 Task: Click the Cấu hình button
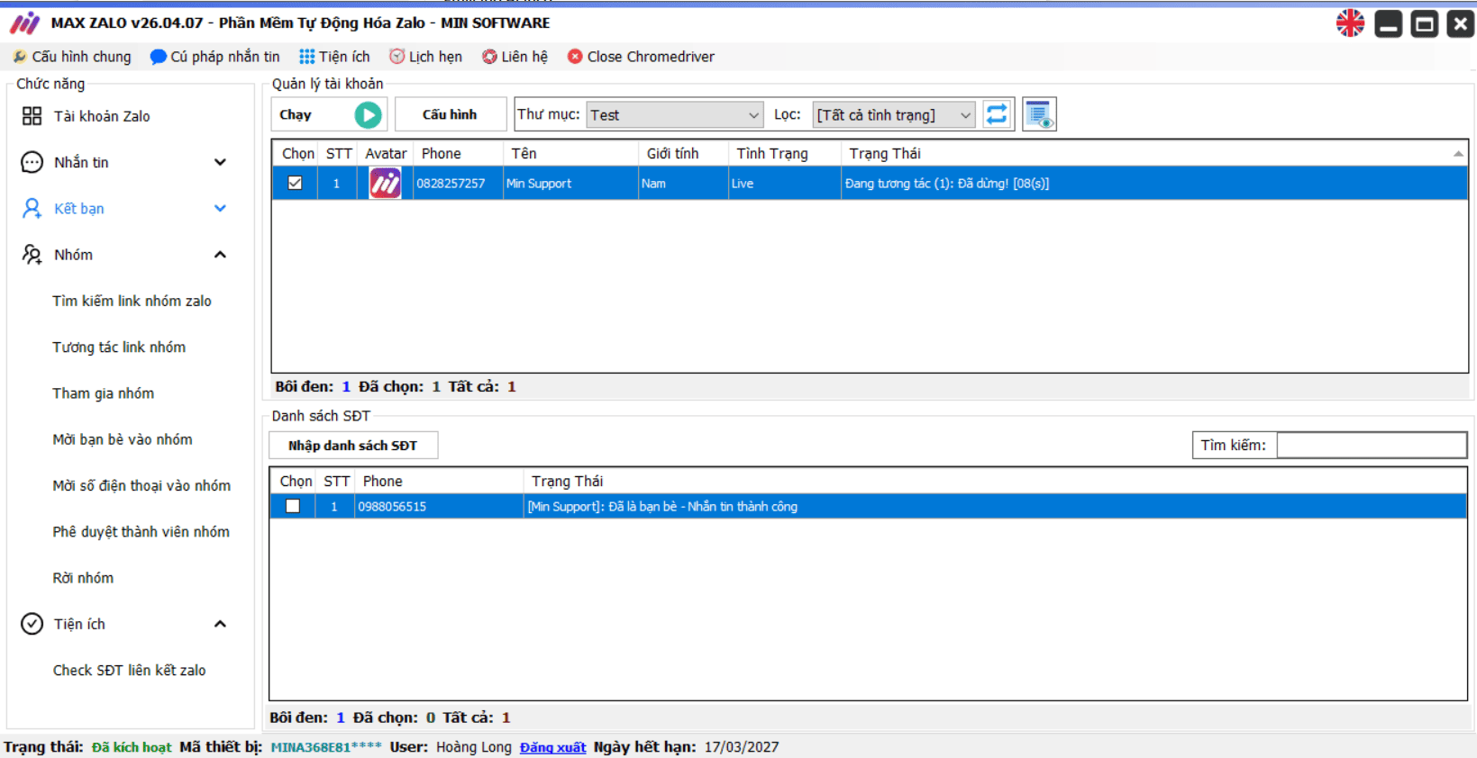point(450,114)
